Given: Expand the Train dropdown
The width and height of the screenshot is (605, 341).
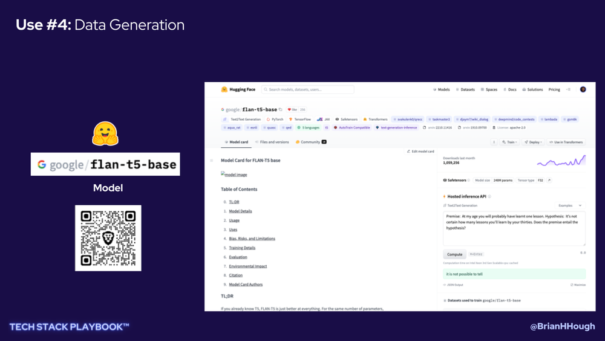Looking at the screenshot, I should pyautogui.click(x=509, y=142).
